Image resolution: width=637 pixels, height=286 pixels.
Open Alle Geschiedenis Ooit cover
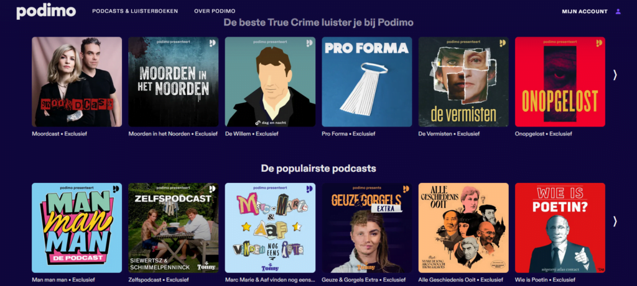tap(463, 228)
